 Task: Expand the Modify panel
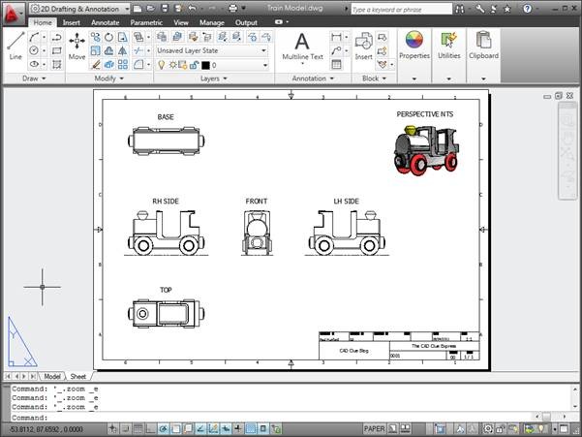tap(108, 78)
